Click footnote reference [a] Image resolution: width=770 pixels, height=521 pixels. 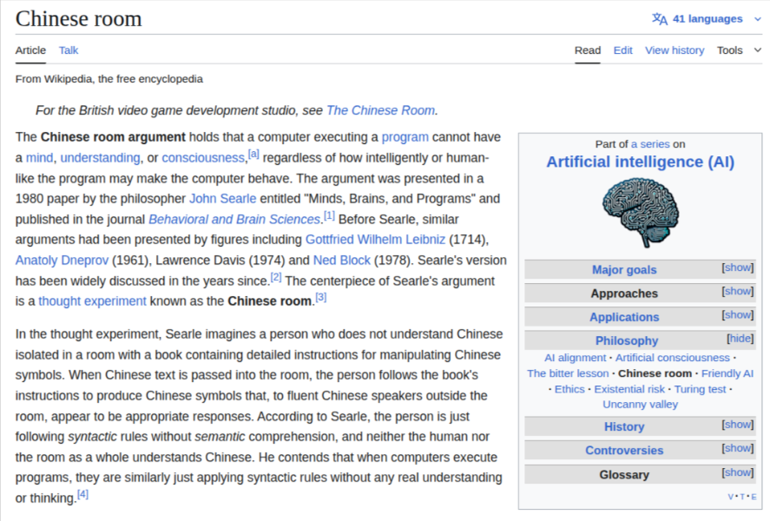[253, 155]
